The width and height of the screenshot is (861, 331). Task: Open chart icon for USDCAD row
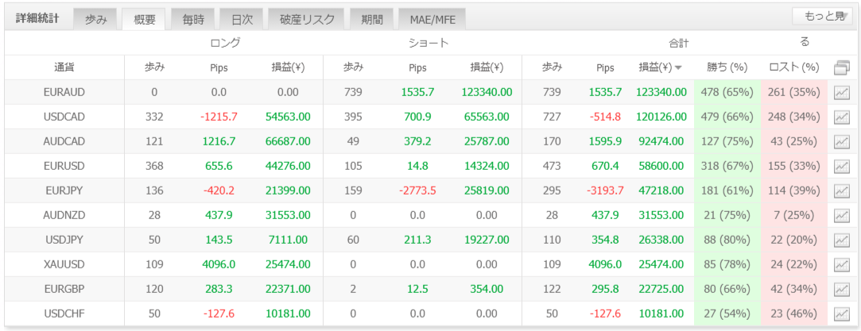(x=841, y=117)
